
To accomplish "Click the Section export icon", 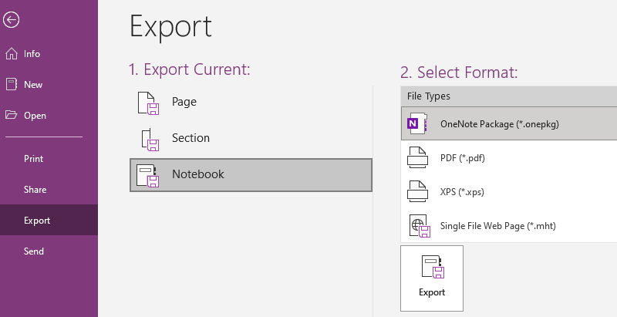I will 150,140.
